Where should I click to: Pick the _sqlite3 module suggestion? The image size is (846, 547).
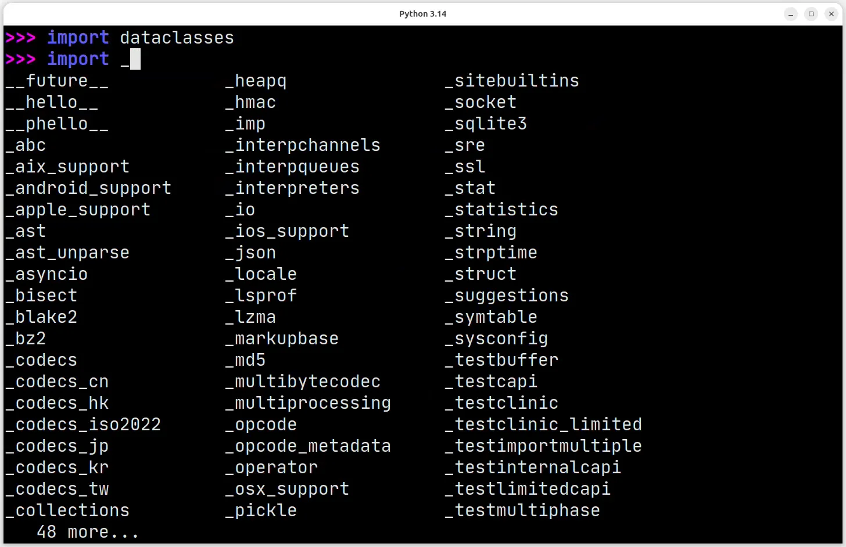[486, 124]
